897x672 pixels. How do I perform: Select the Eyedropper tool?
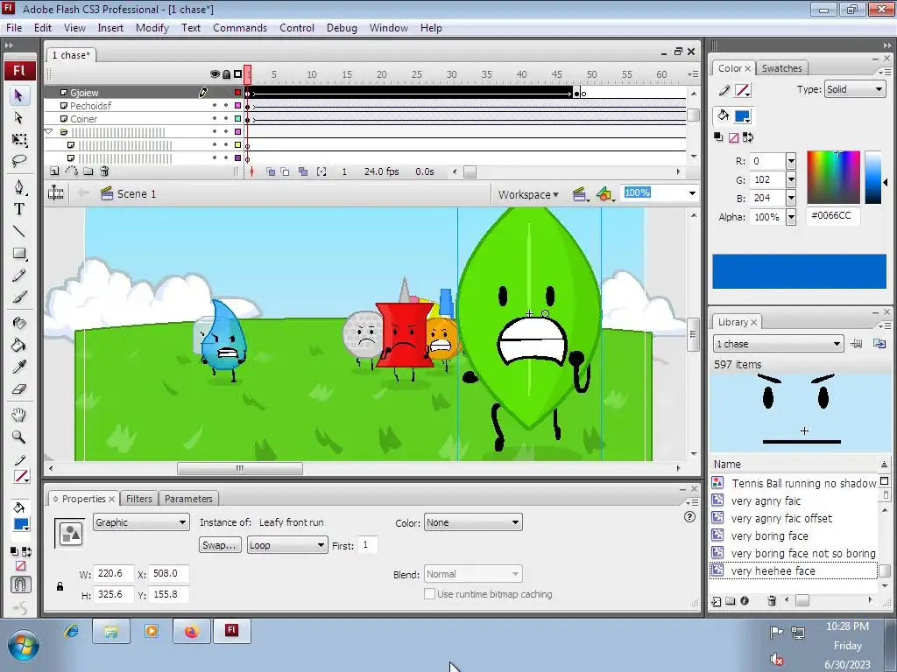click(x=19, y=367)
